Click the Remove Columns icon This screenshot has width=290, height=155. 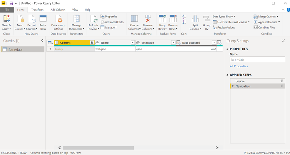click(x=148, y=19)
